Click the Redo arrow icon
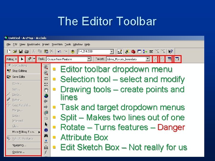The height and width of the screenshot is (161, 215). click(65, 52)
